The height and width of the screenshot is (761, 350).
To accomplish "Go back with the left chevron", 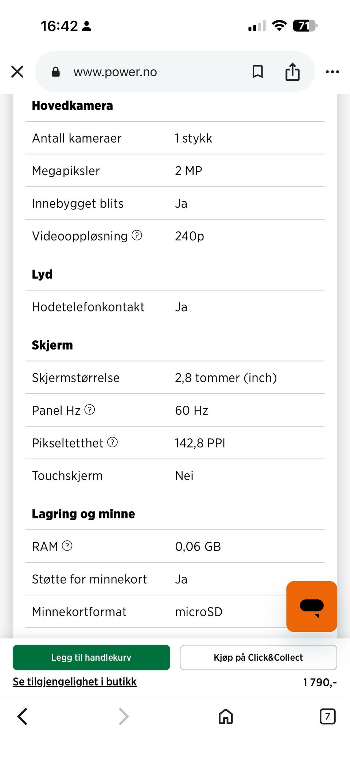I will click(x=22, y=716).
